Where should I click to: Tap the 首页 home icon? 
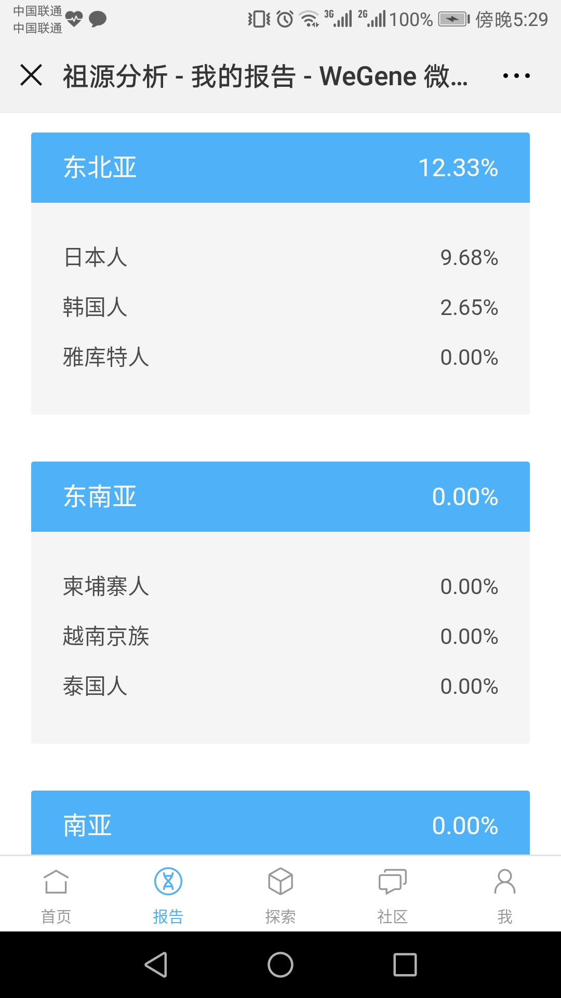click(x=56, y=882)
